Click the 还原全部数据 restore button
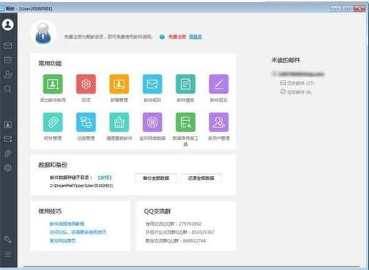 pyautogui.click(x=201, y=178)
